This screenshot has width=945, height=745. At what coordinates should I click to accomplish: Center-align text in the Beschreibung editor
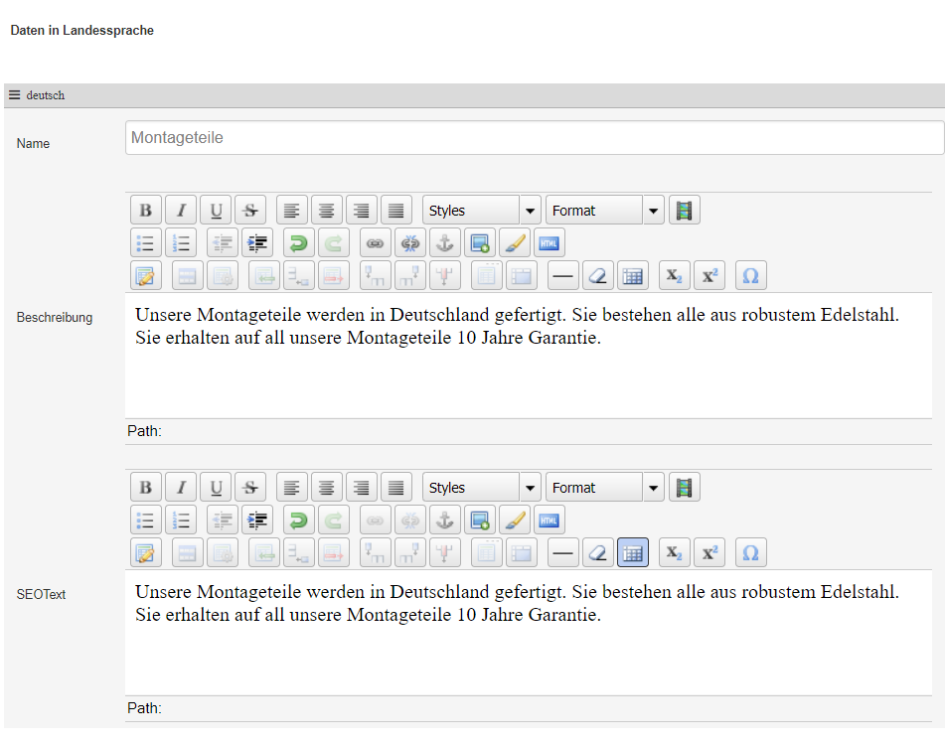(x=326, y=211)
